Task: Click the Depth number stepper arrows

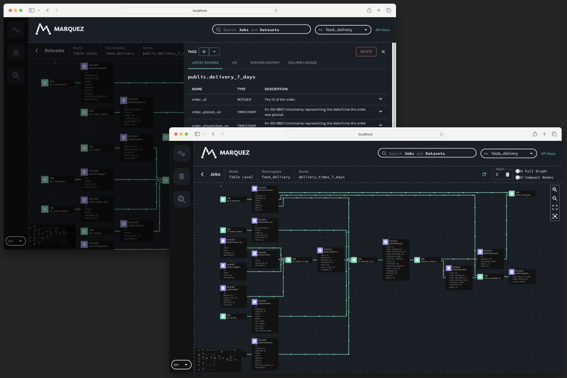Action: point(508,174)
